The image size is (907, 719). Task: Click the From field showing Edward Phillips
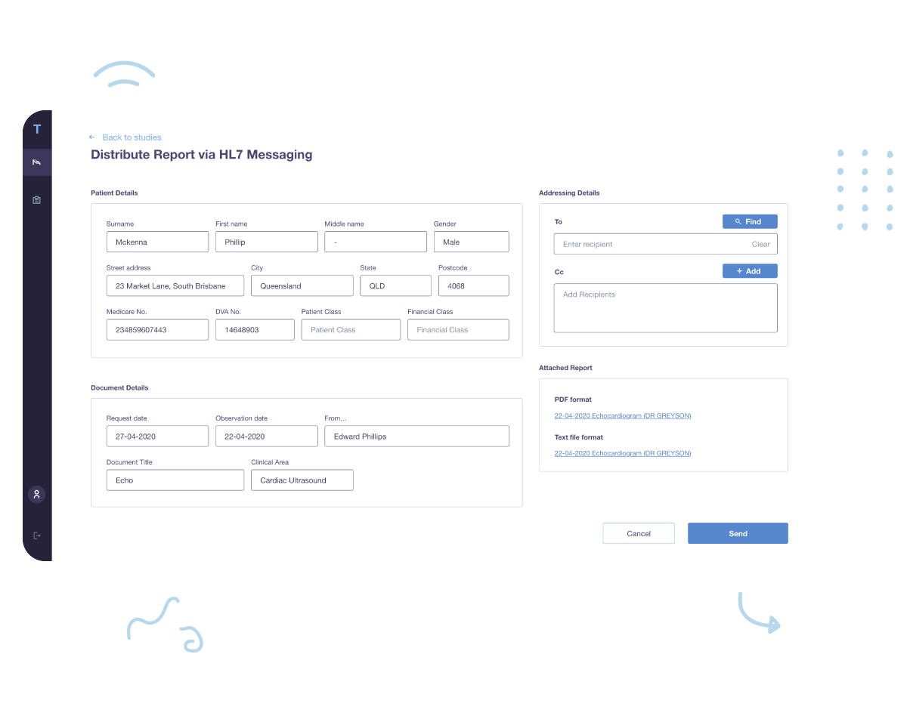pyautogui.click(x=416, y=436)
